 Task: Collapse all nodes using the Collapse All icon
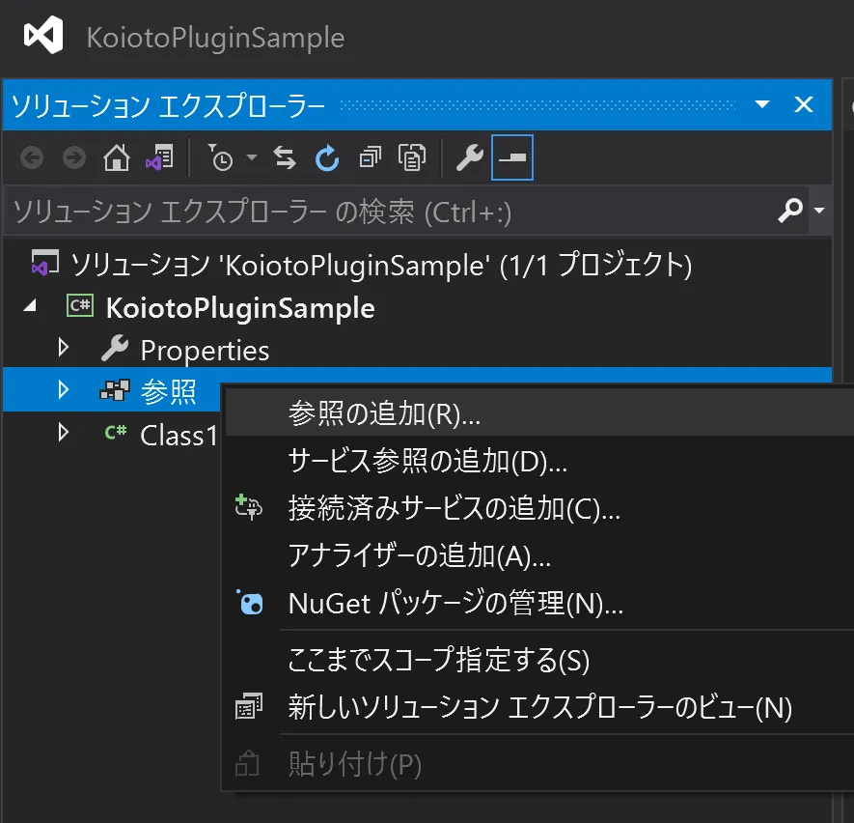[x=369, y=156]
